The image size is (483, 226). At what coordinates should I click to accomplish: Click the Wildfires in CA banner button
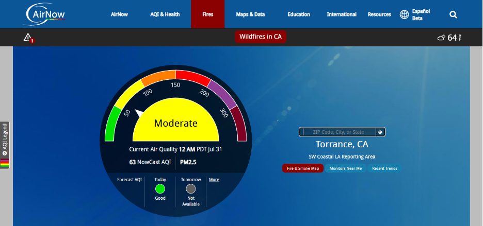261,37
